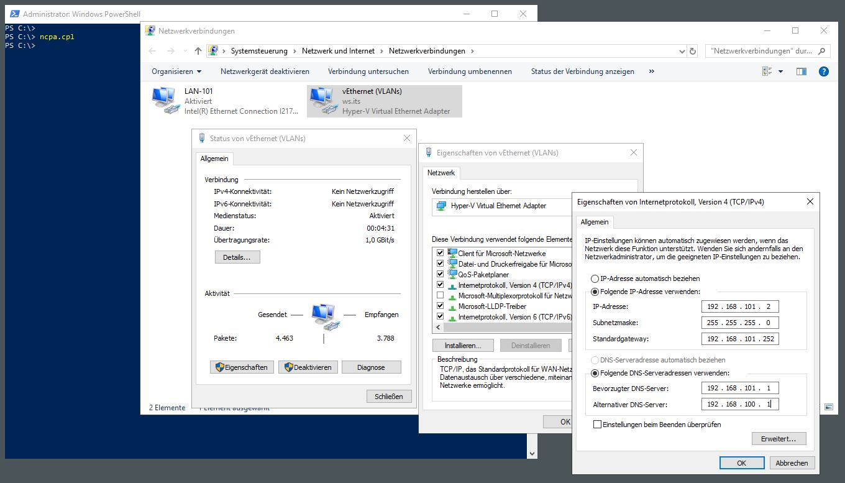Refresh the Netzwerkverbindungen folder view

pyautogui.click(x=693, y=51)
